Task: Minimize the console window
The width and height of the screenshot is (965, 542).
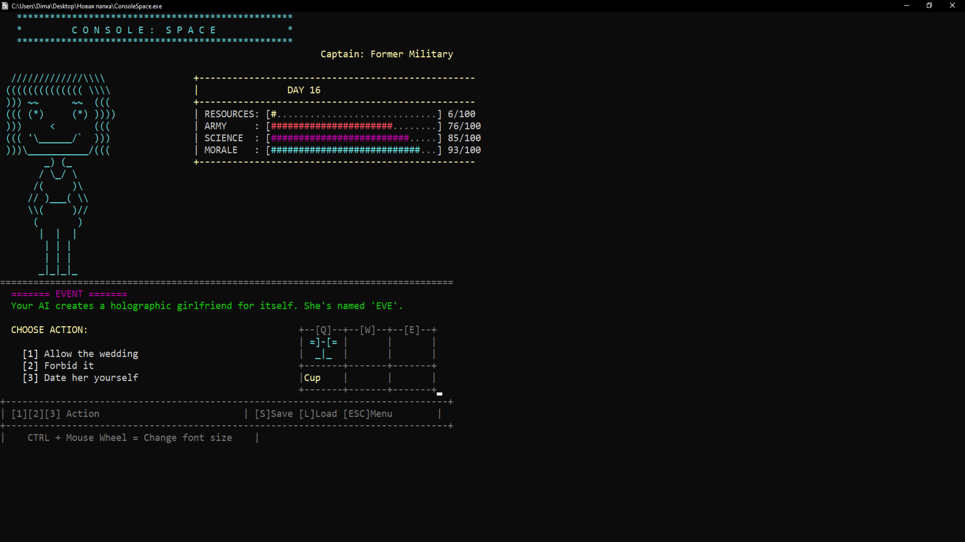Action: (x=907, y=6)
